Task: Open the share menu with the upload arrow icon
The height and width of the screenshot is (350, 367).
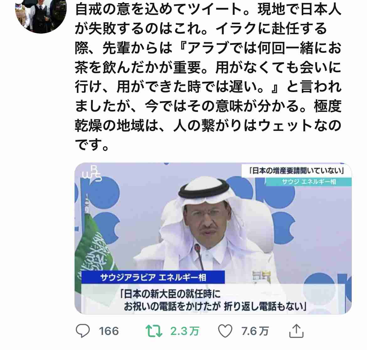Action: tap(296, 331)
